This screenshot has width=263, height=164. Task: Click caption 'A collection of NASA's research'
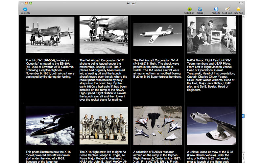click(x=154, y=152)
